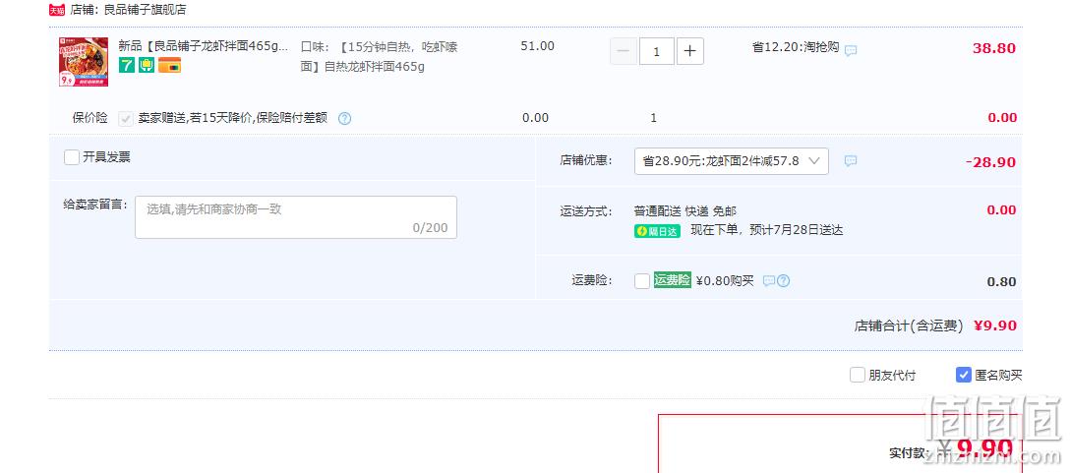Viewport: 1070px width, 473px height.
Task: Check the 开具发票 invoice checkbox
Action: point(72,157)
